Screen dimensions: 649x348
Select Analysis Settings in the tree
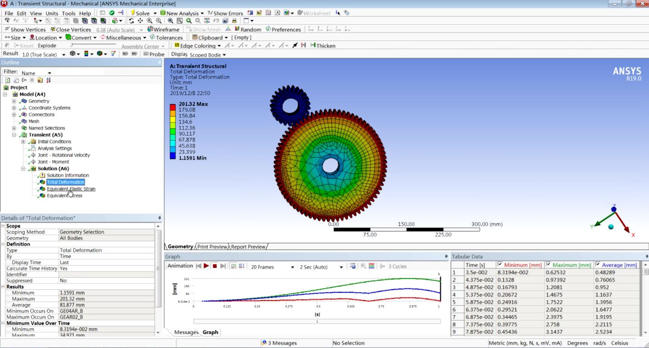(55, 148)
